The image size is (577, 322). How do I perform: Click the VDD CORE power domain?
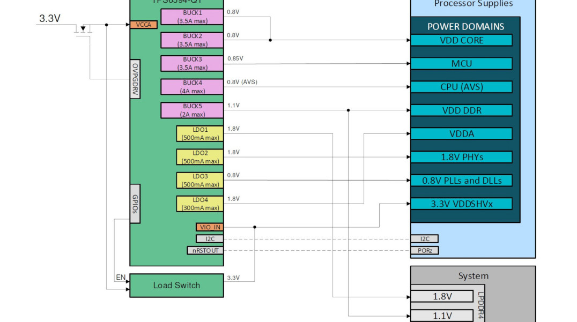point(462,40)
